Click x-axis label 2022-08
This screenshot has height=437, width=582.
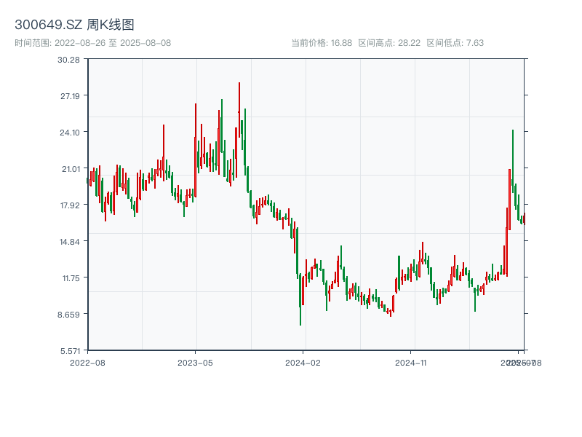[87, 363]
